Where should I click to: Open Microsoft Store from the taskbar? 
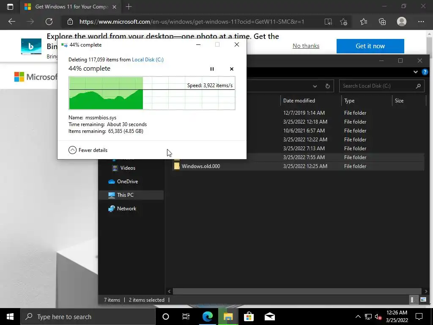click(x=249, y=317)
